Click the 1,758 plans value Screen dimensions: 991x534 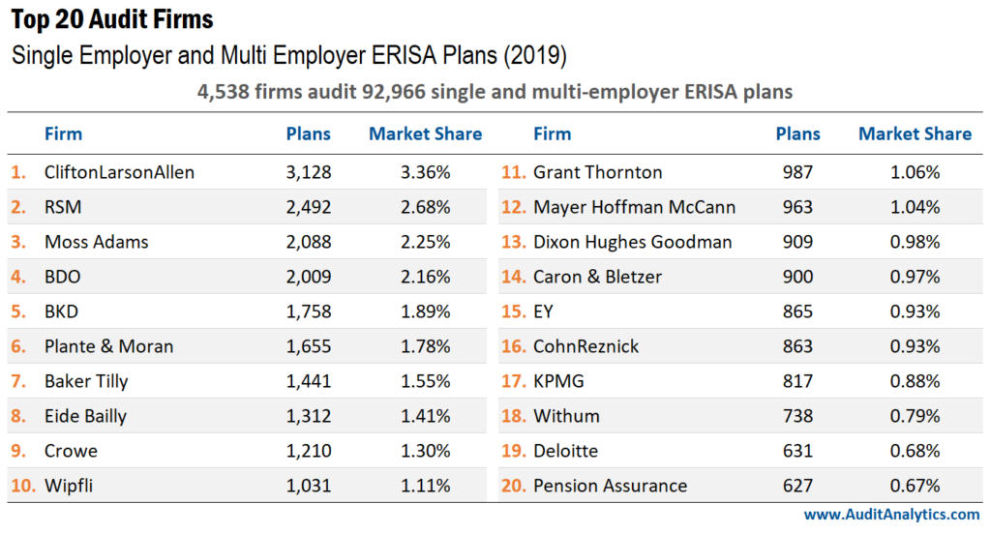[x=309, y=311]
